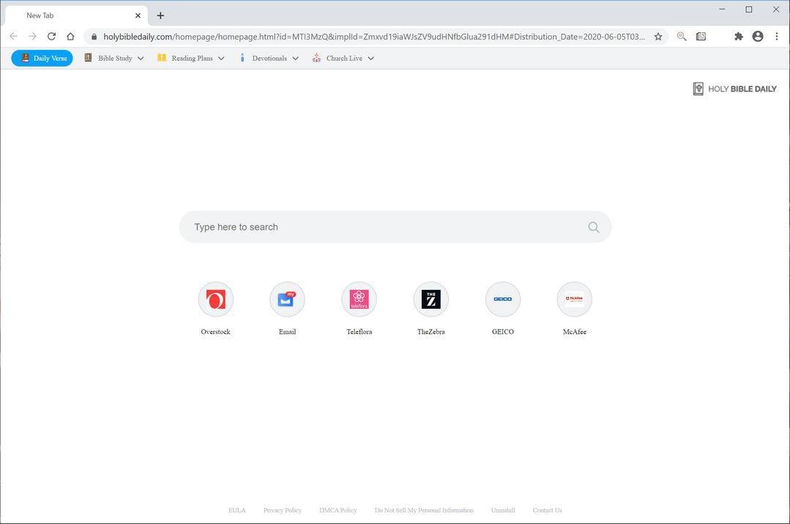The height and width of the screenshot is (524, 790).
Task: Click the Church Live church icon
Action: point(316,57)
